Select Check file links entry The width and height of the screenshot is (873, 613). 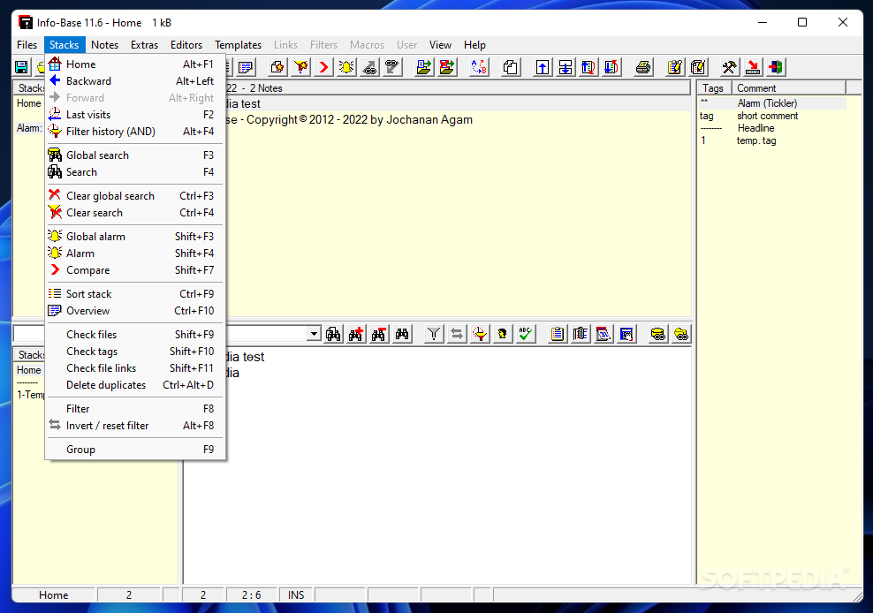135,368
